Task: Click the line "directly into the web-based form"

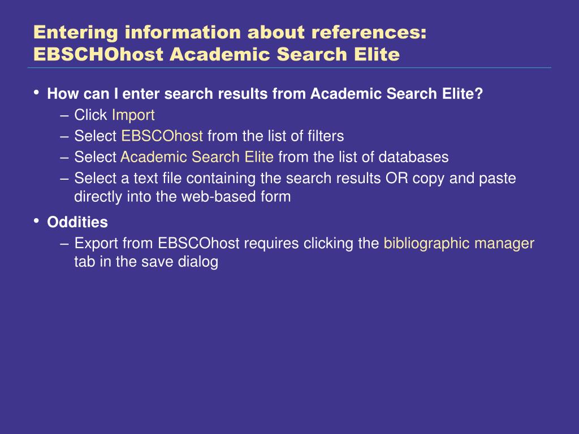Action: point(183,196)
